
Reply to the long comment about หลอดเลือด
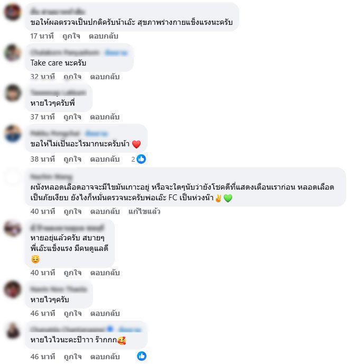click(x=105, y=211)
